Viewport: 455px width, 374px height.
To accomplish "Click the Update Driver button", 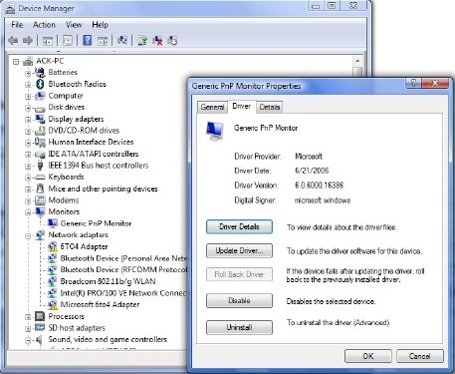I will 239,251.
